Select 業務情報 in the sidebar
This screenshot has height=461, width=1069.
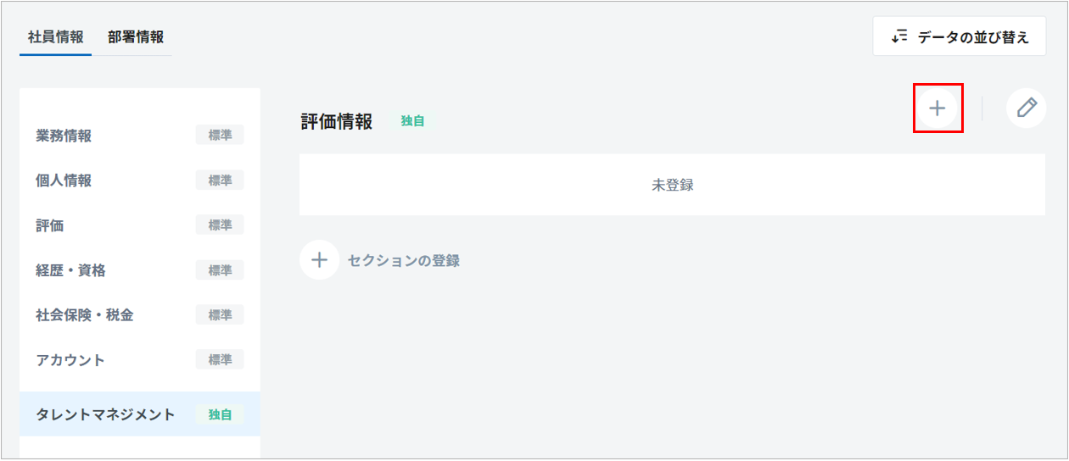tap(64, 136)
